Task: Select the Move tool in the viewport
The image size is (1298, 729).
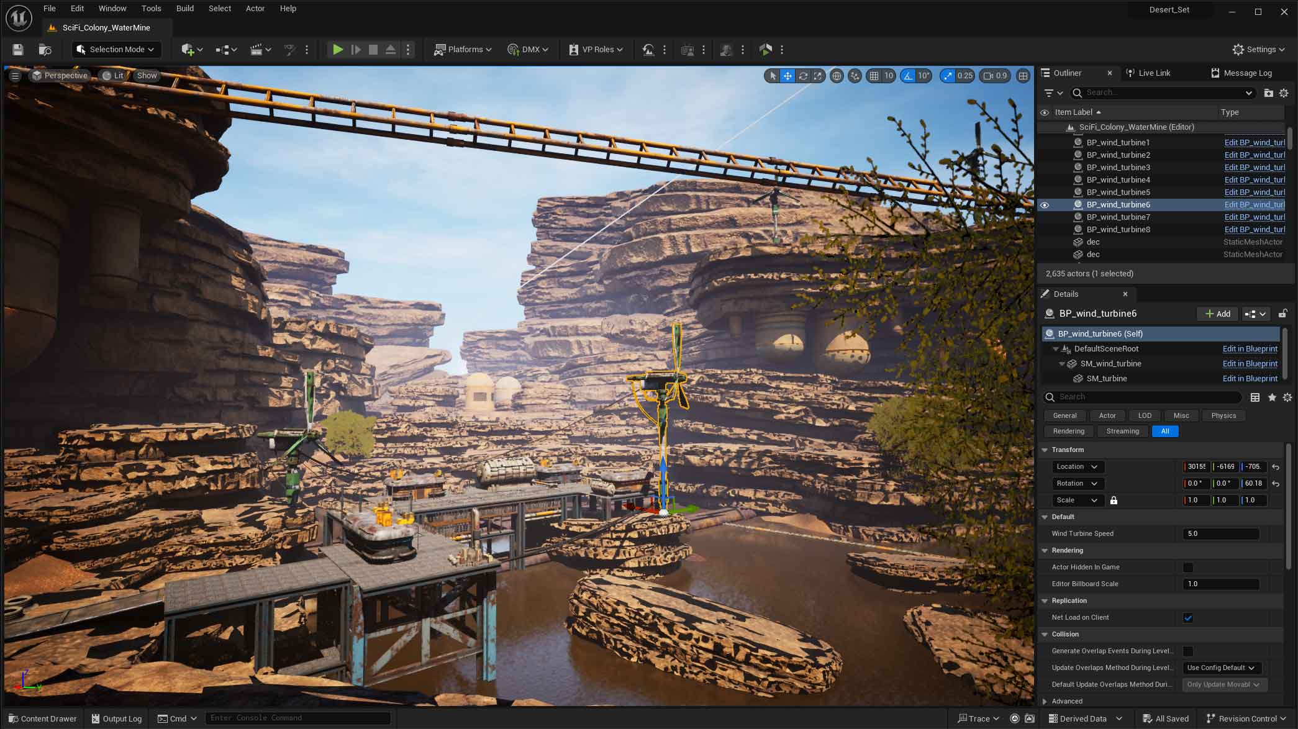Action: click(x=787, y=75)
